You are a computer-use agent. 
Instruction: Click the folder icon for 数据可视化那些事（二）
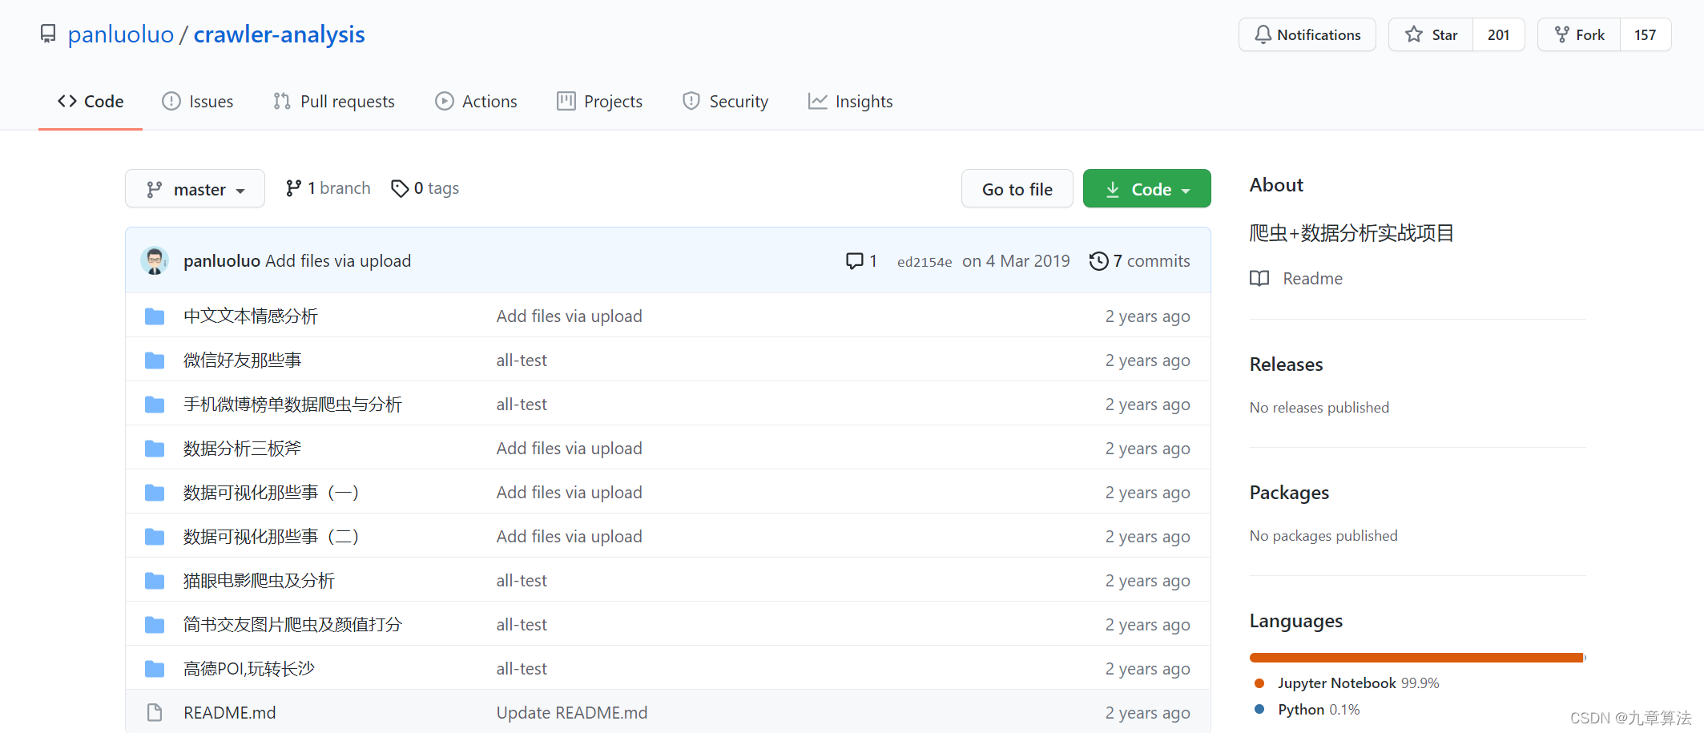(x=155, y=537)
